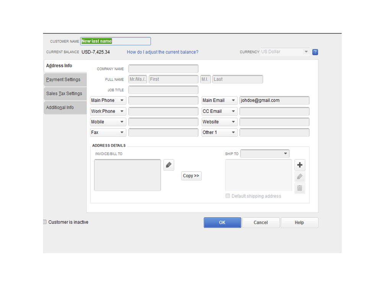
Task: Open the Currency US Dollar dropdown
Action: tap(285, 52)
